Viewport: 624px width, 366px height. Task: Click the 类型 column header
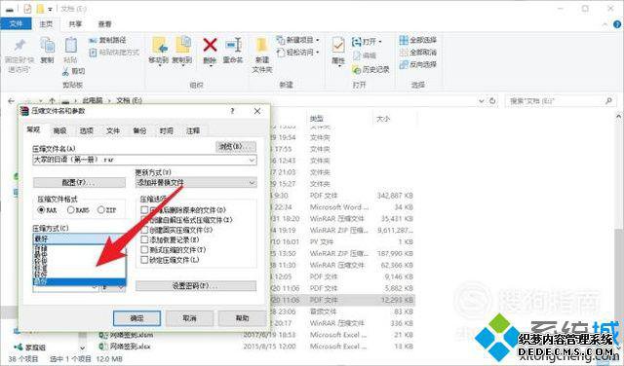click(316, 119)
